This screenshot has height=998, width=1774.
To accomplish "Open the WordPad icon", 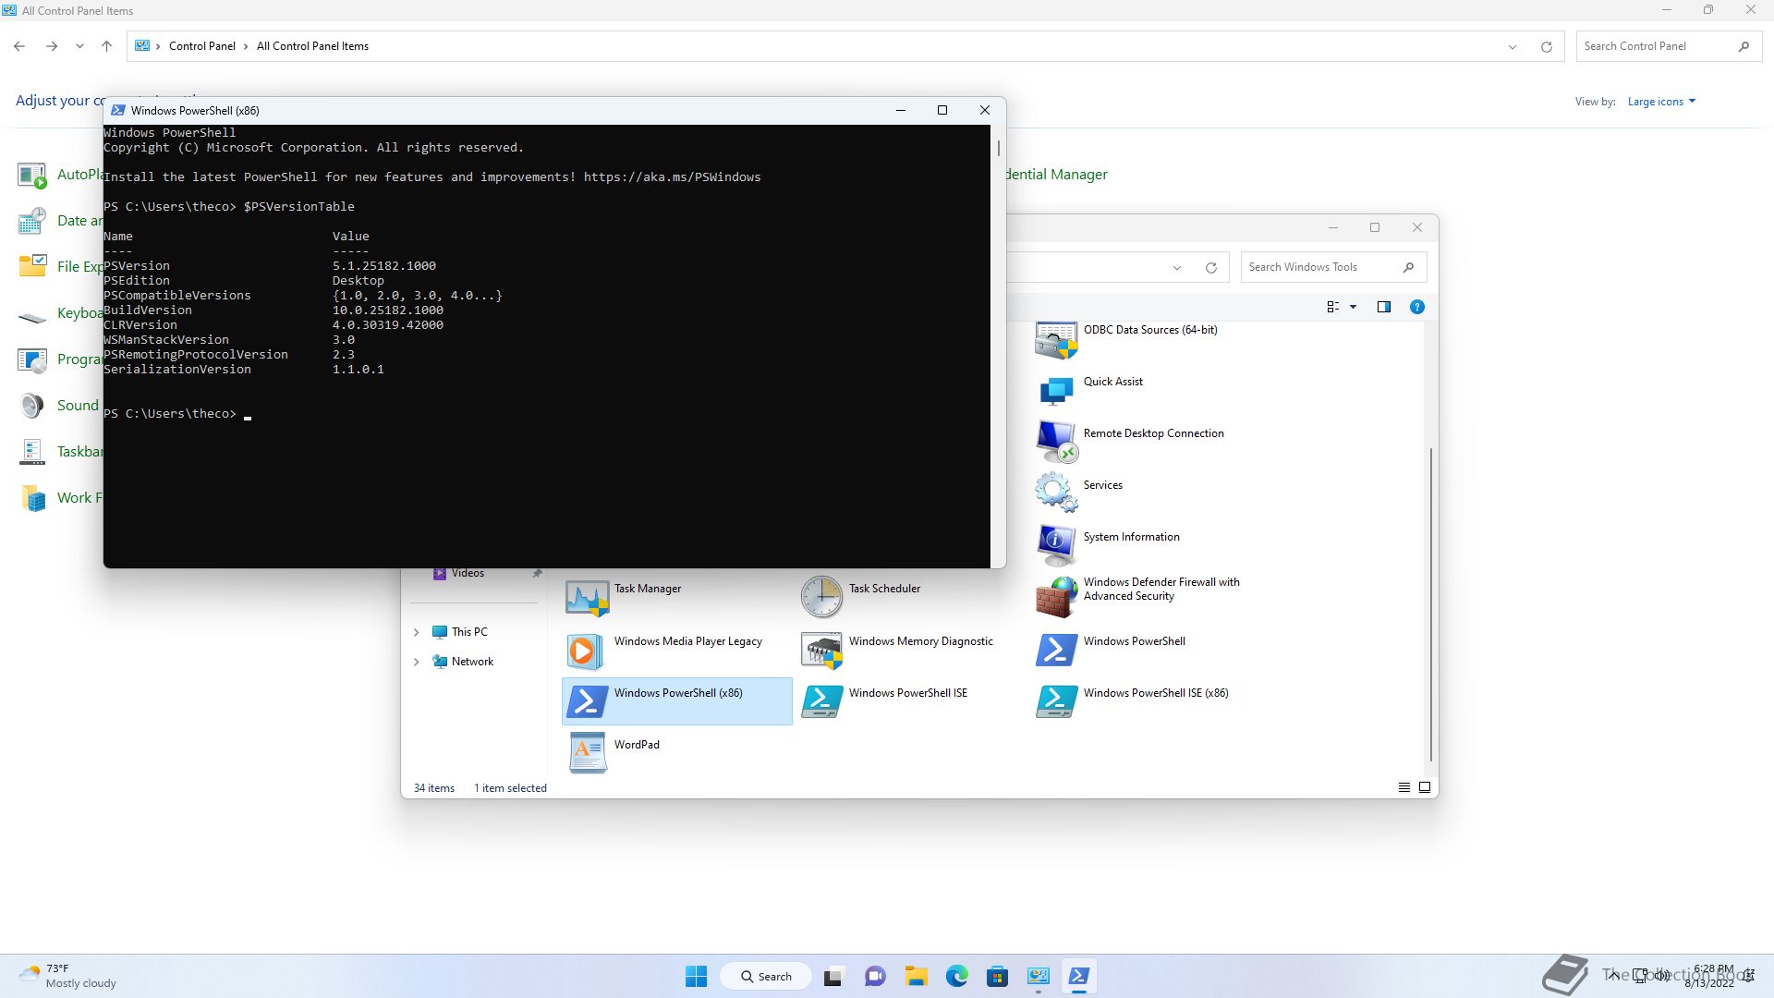I will pyautogui.click(x=587, y=753).
